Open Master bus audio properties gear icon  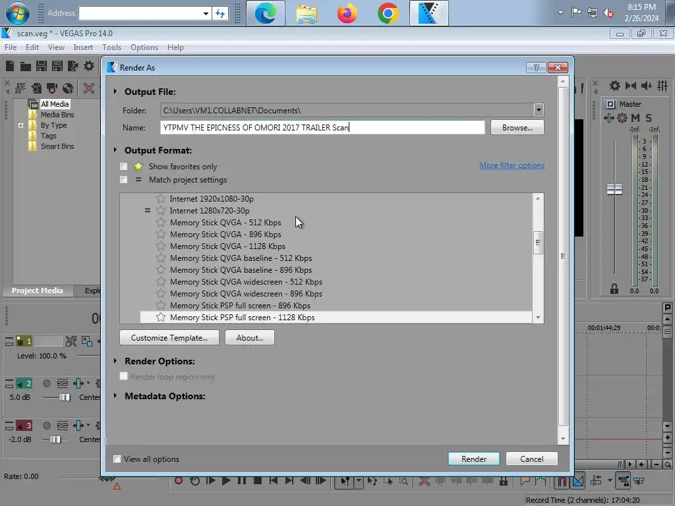tap(615, 86)
